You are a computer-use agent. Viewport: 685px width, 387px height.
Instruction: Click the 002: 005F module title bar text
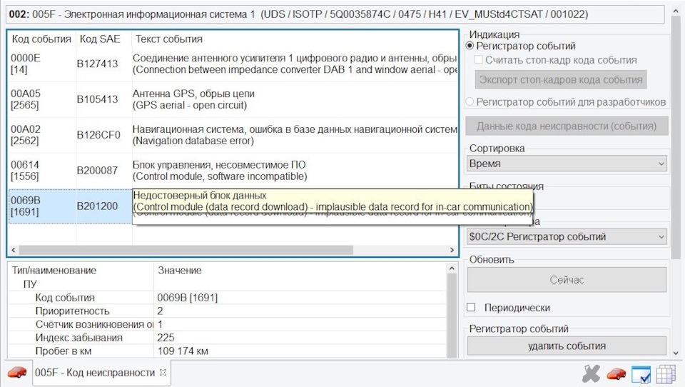coord(298,14)
